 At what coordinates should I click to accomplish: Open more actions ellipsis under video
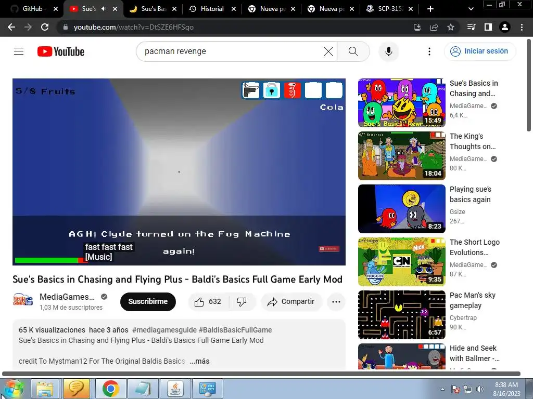click(x=336, y=302)
